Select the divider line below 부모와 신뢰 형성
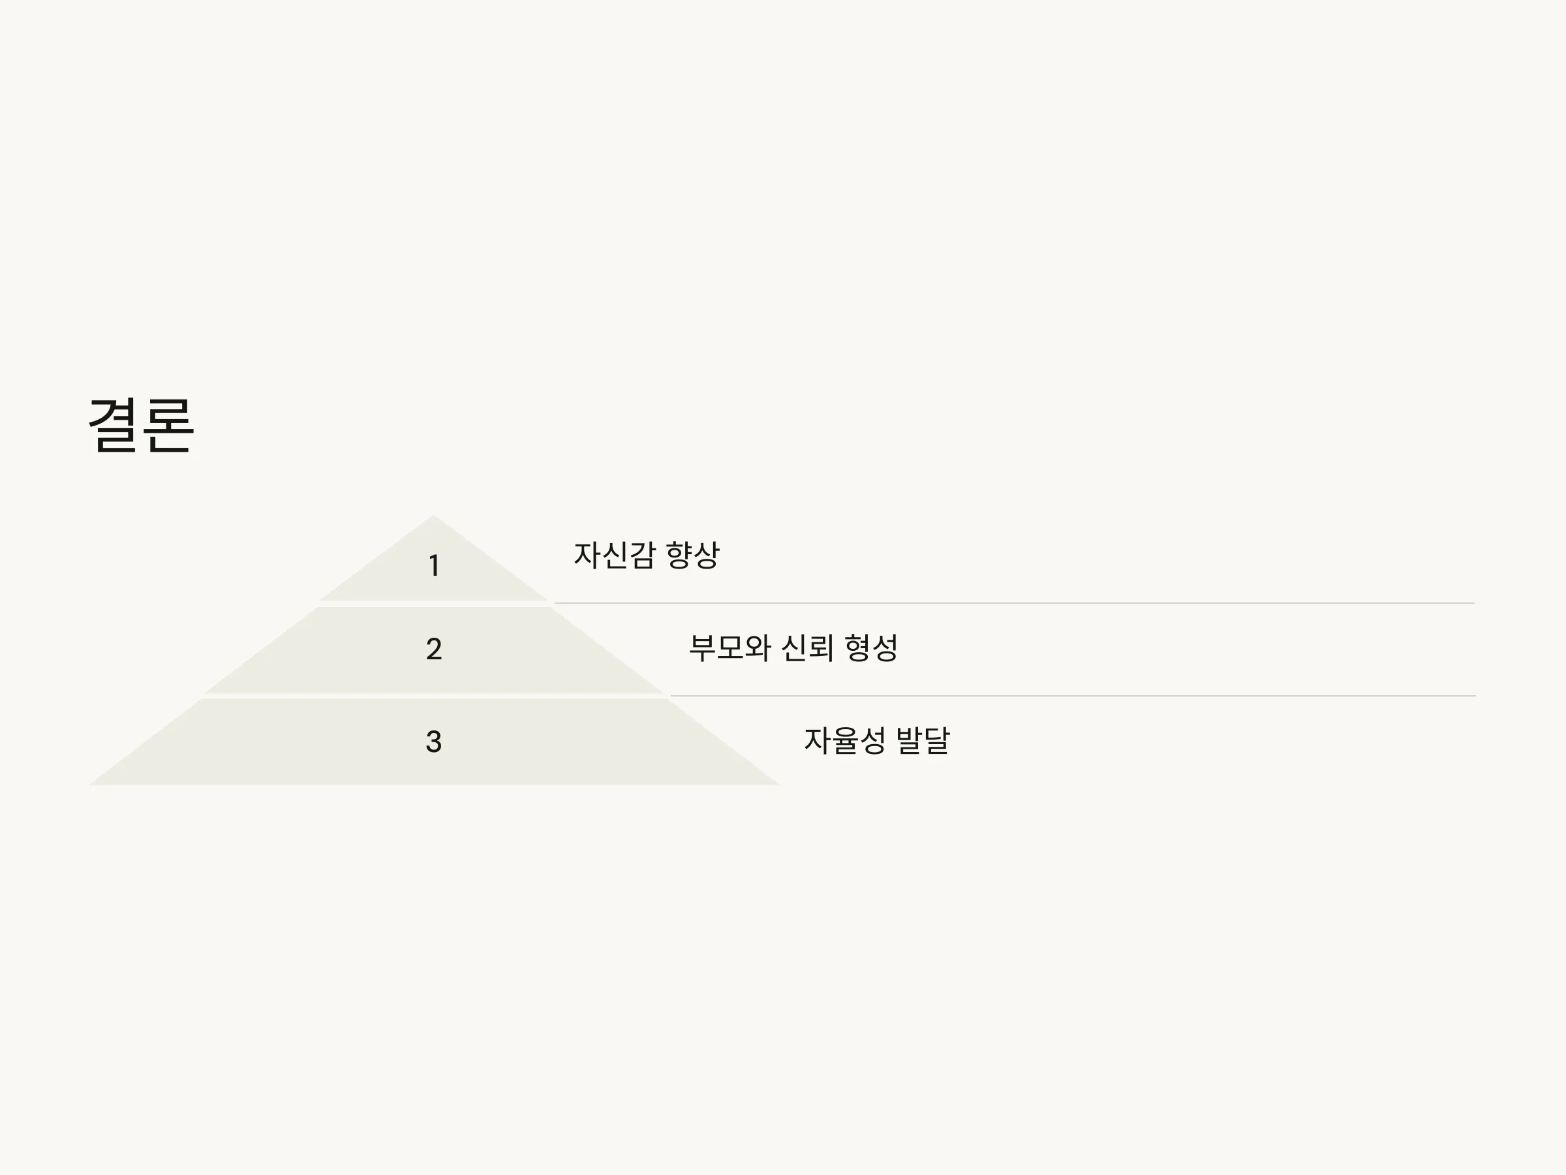The width and height of the screenshot is (1566, 1175). coord(1073,697)
